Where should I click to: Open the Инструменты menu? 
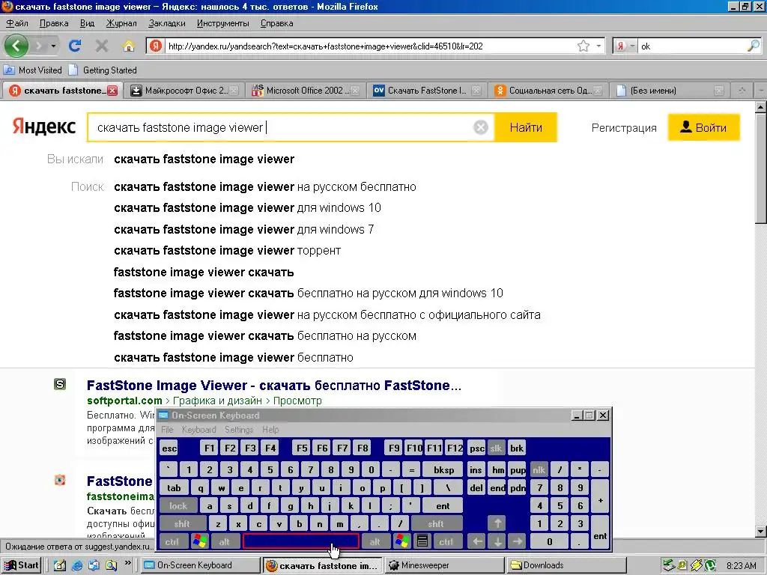223,23
